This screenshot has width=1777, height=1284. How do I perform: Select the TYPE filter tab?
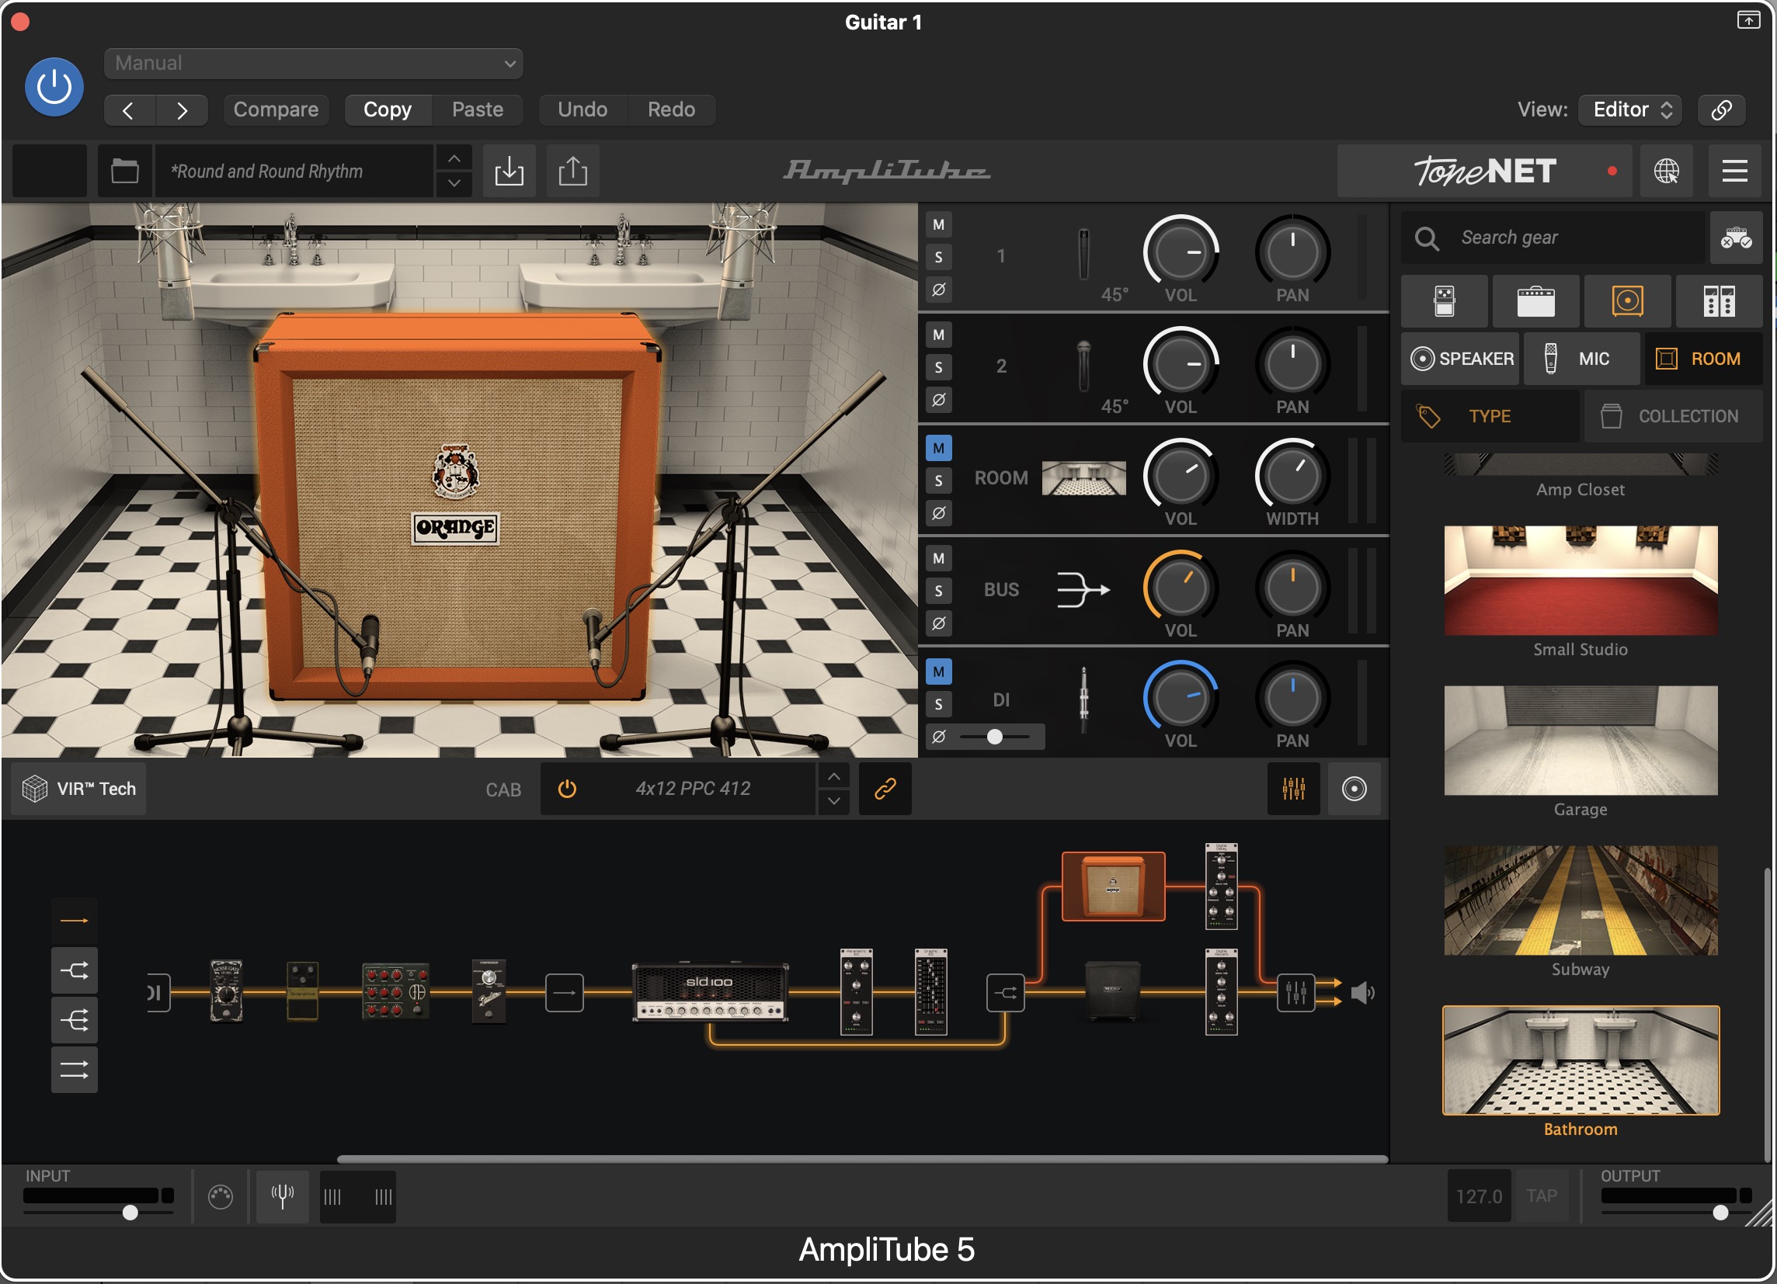click(x=1490, y=417)
